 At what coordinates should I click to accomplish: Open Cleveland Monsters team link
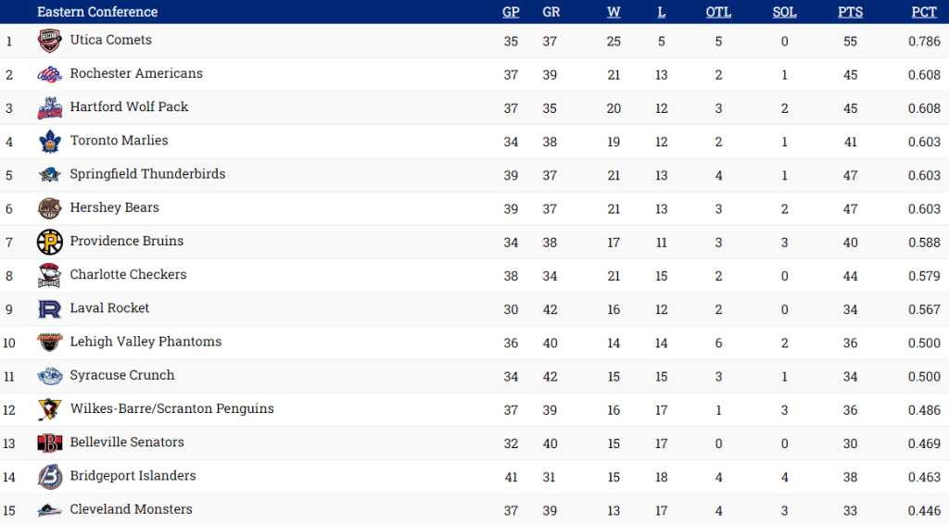point(131,509)
